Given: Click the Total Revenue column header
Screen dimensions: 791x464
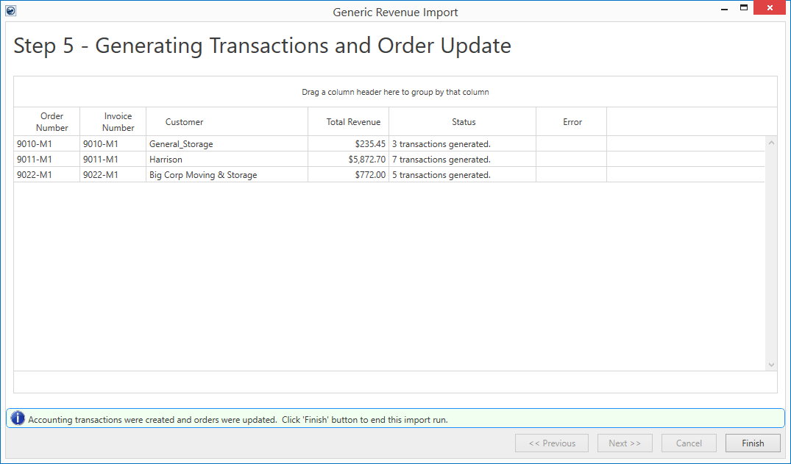Looking at the screenshot, I should coord(353,122).
